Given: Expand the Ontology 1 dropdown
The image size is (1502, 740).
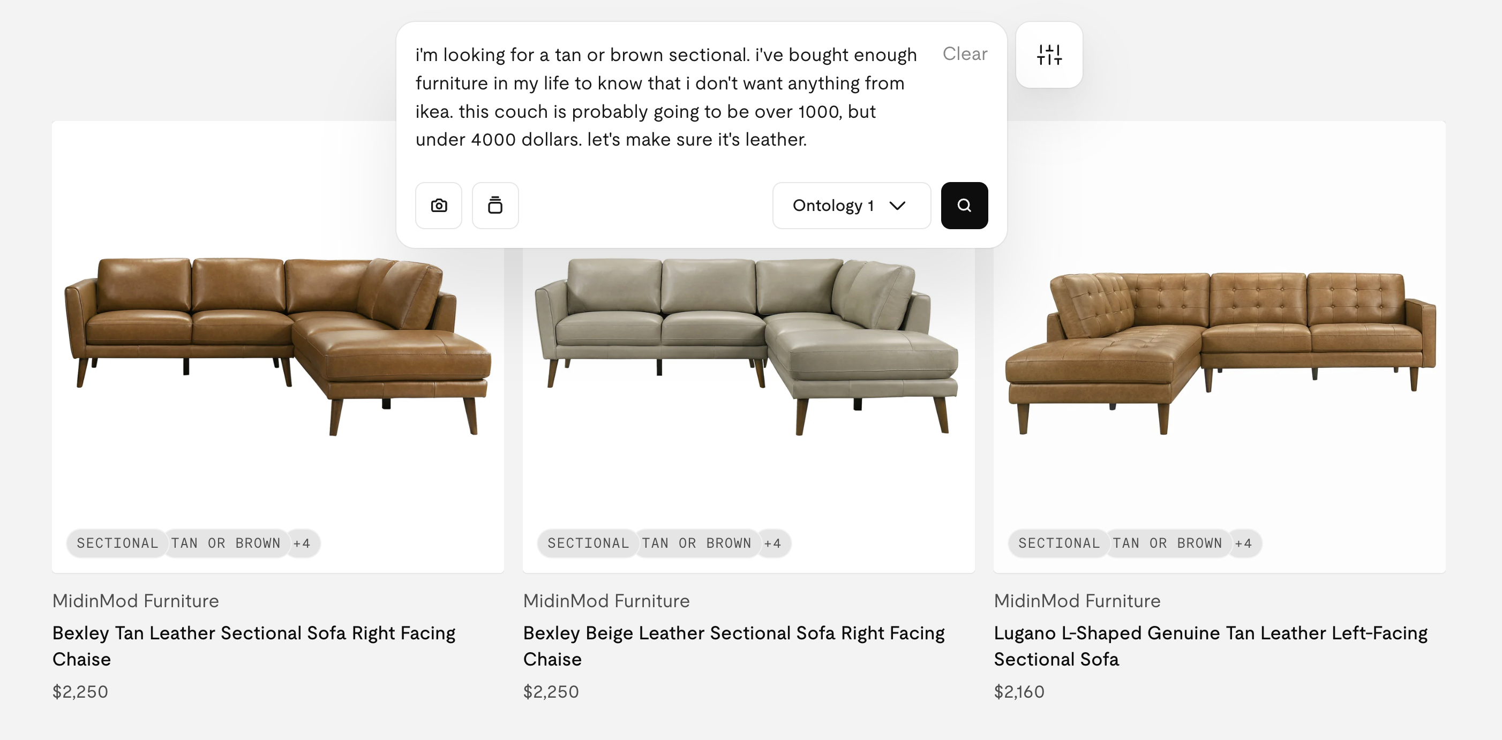Looking at the screenshot, I should (851, 206).
